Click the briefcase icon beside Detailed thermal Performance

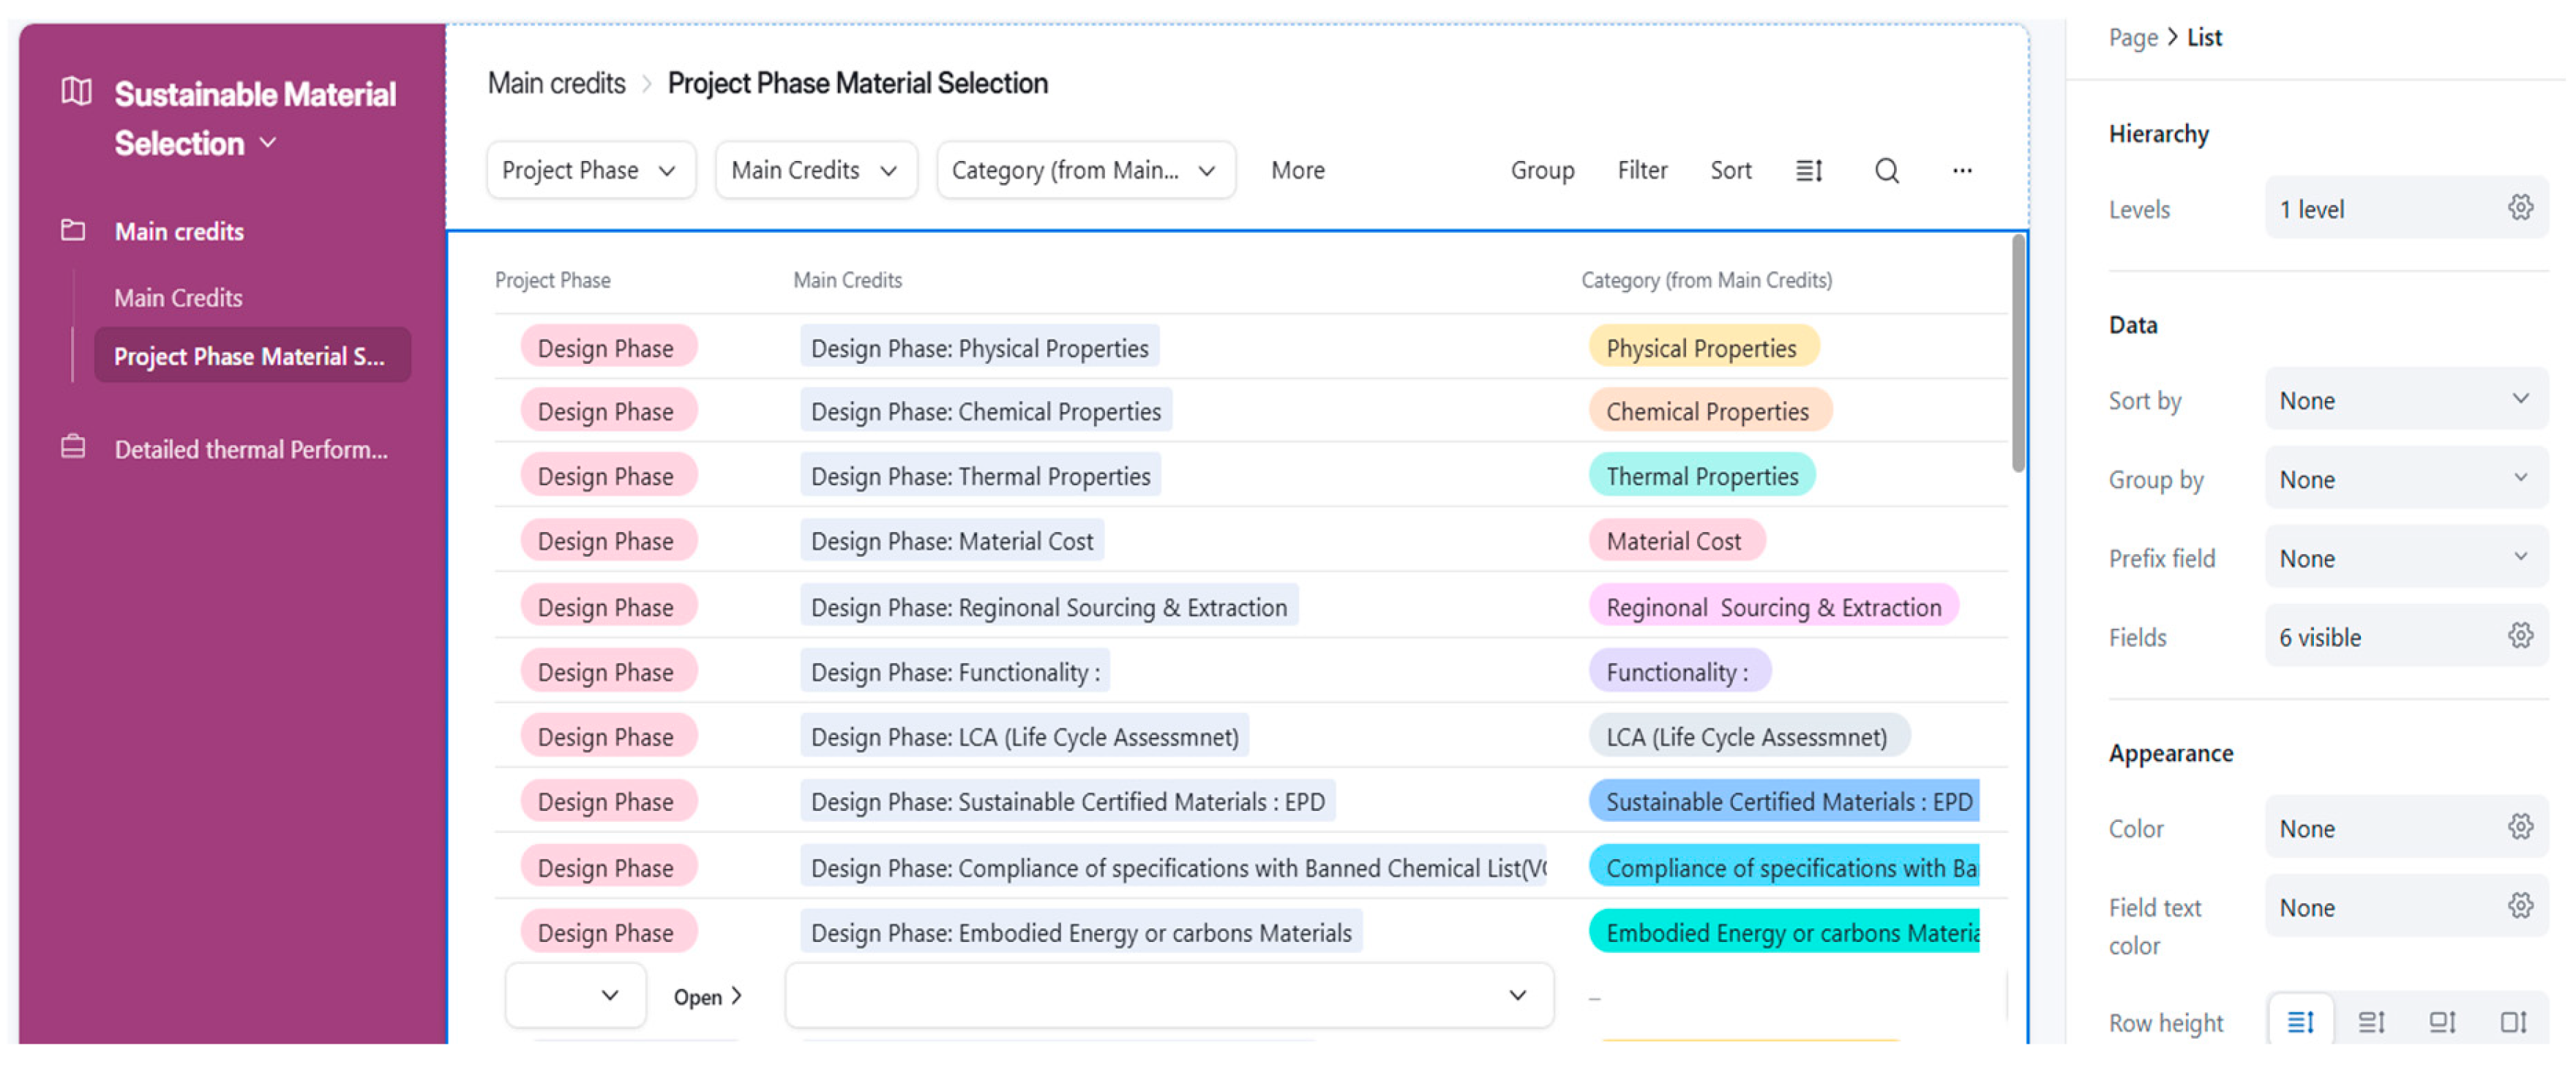click(73, 447)
